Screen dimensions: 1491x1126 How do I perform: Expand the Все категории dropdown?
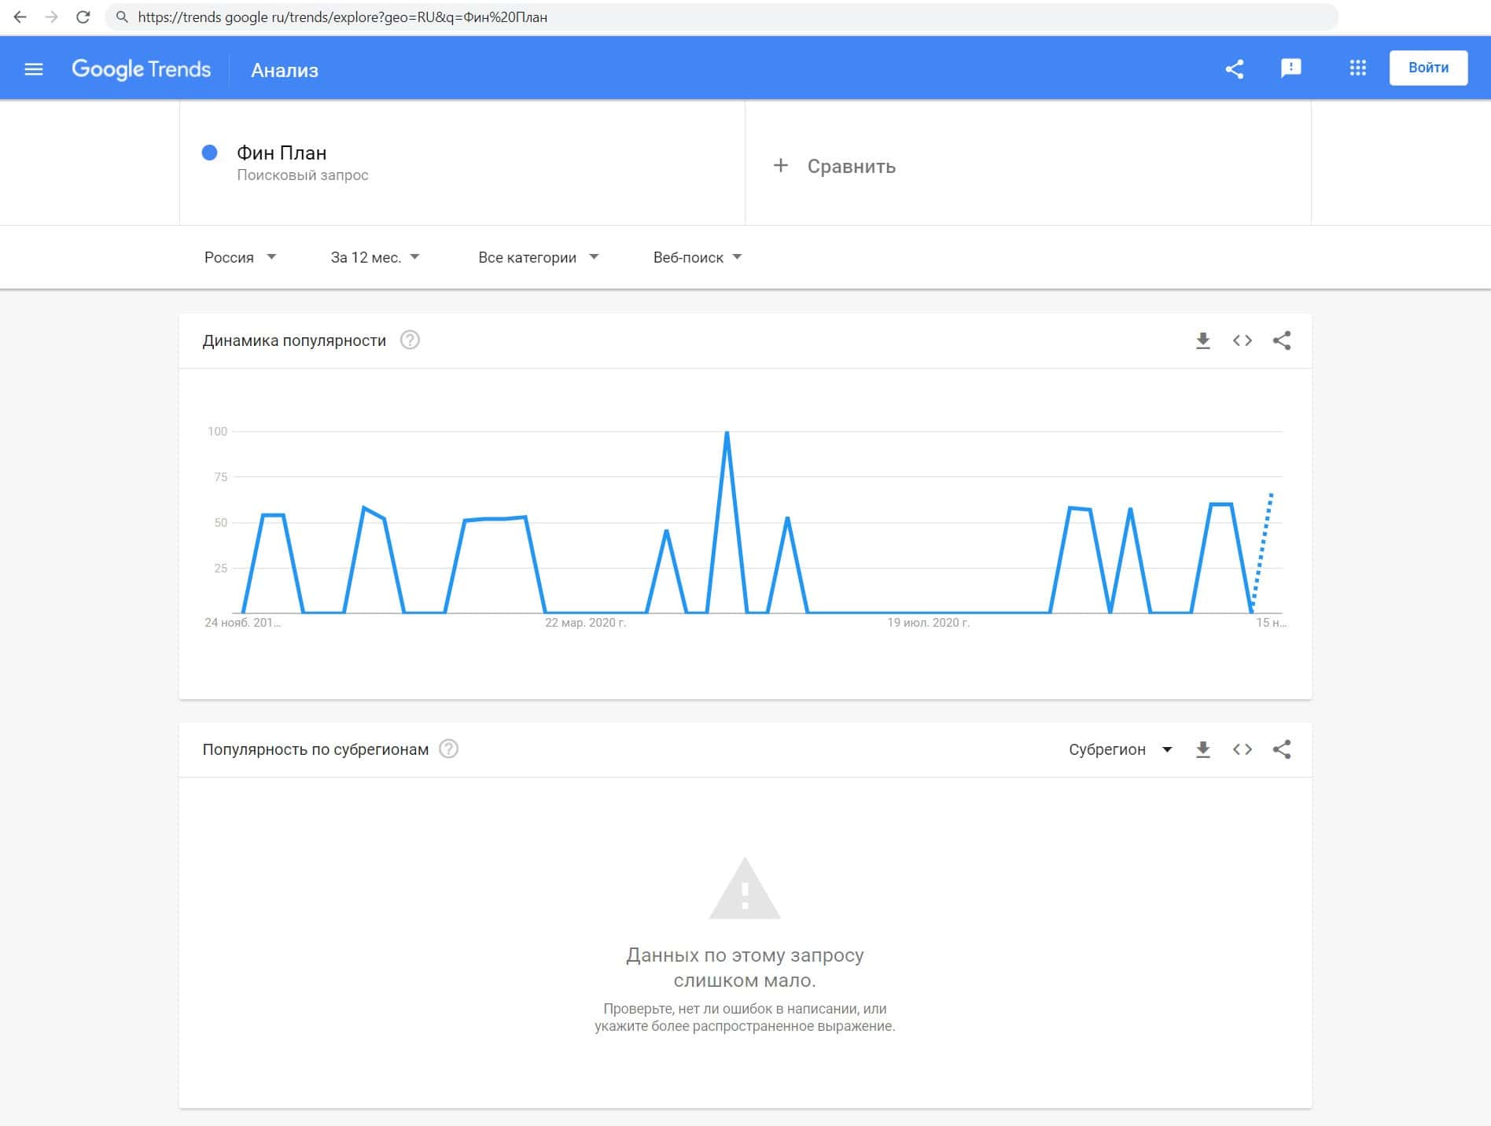click(538, 257)
